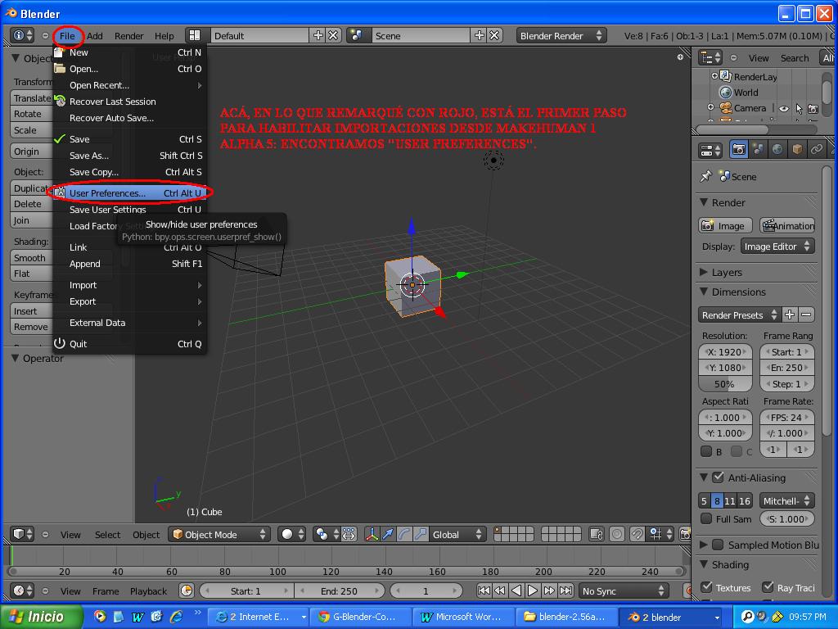Add a new screen layout with plus
Screen dimensions: 838x629
pyautogui.click(x=318, y=35)
